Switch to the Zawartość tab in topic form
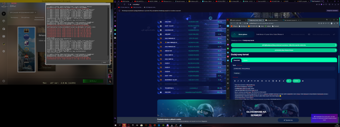 point(236,60)
